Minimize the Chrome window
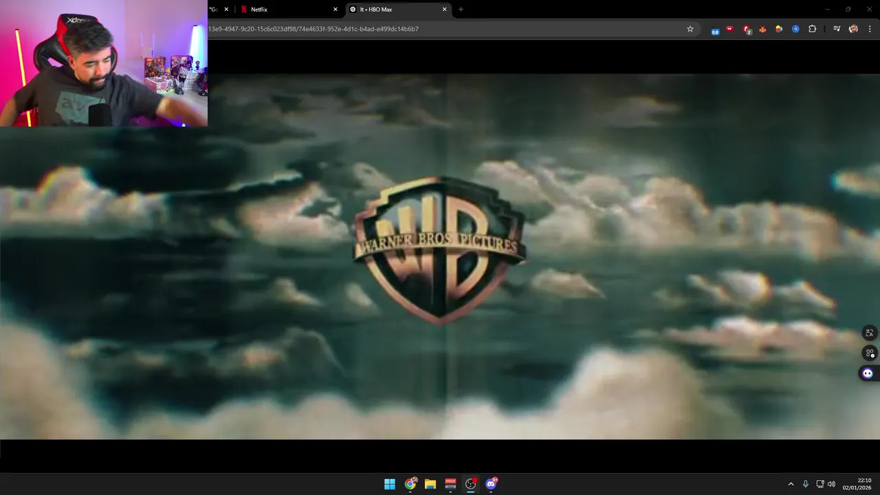 click(x=827, y=10)
